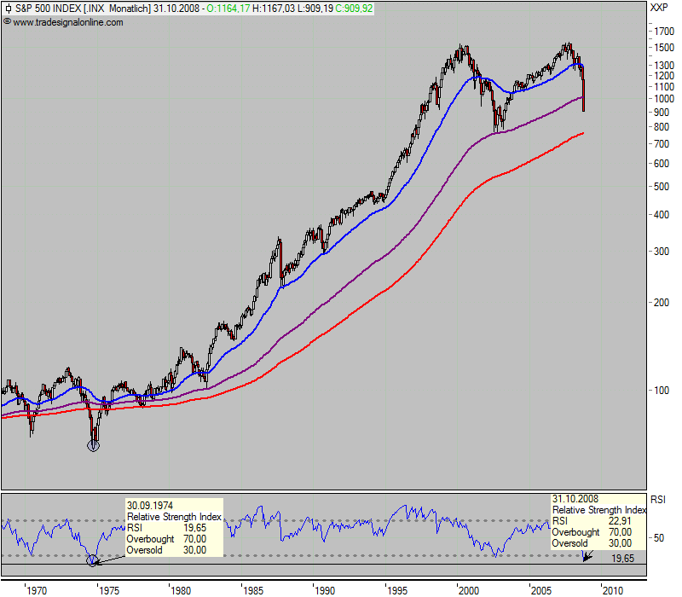Click the 600 price axis label
This screenshot has height=597, width=682.
click(662, 164)
